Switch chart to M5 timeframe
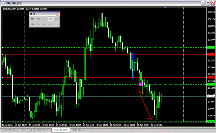 (38, 19)
